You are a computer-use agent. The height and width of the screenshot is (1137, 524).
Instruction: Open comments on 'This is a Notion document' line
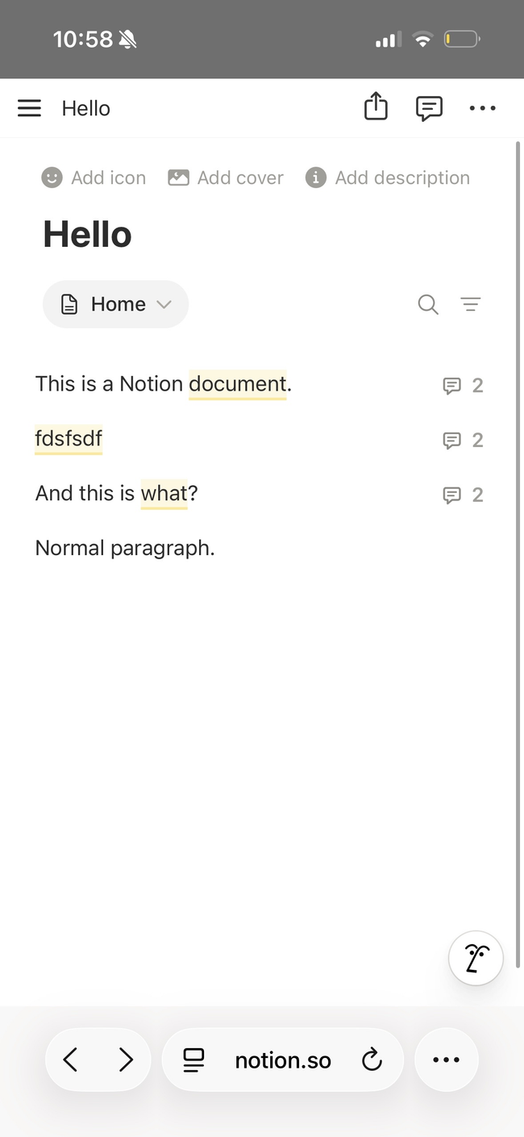[x=463, y=386]
